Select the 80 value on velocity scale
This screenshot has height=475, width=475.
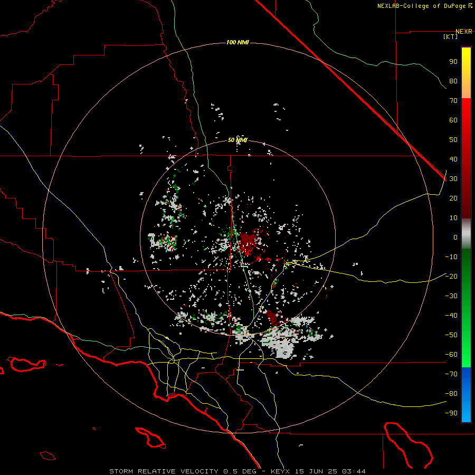click(x=453, y=81)
